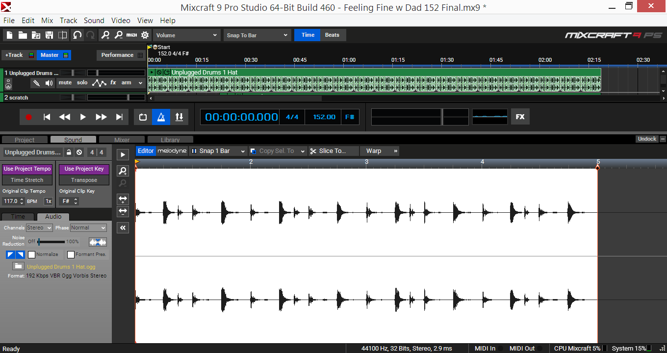Open the File menu

coord(9,21)
